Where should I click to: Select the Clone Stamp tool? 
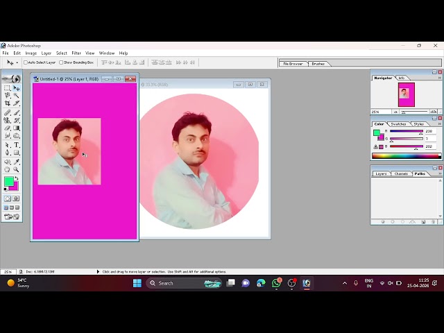point(8,120)
